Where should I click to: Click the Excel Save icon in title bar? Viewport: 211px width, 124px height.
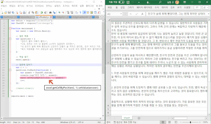pyautogui.click(x=128, y=2)
